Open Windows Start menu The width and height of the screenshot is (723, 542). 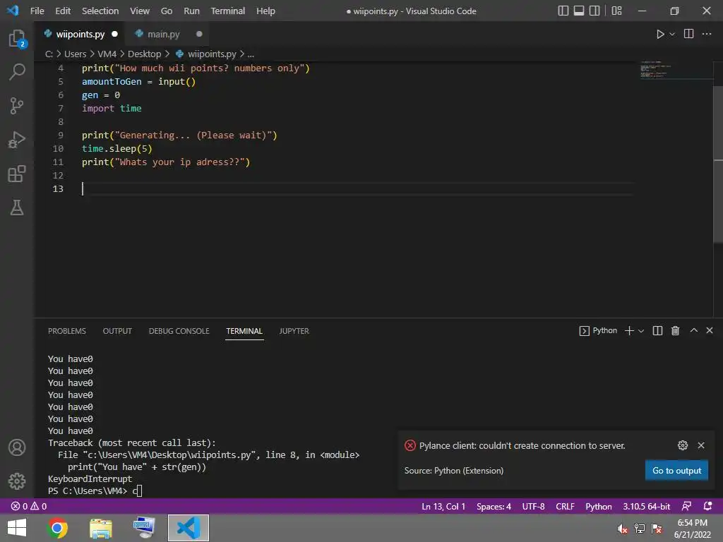pyautogui.click(x=17, y=528)
